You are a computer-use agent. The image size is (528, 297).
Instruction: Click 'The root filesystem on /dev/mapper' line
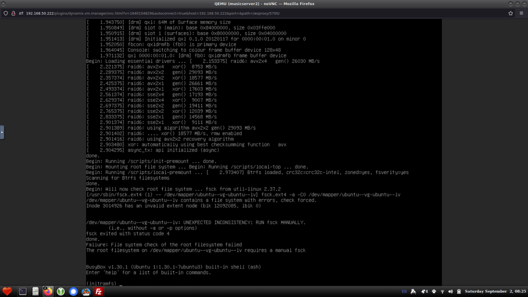point(196,250)
